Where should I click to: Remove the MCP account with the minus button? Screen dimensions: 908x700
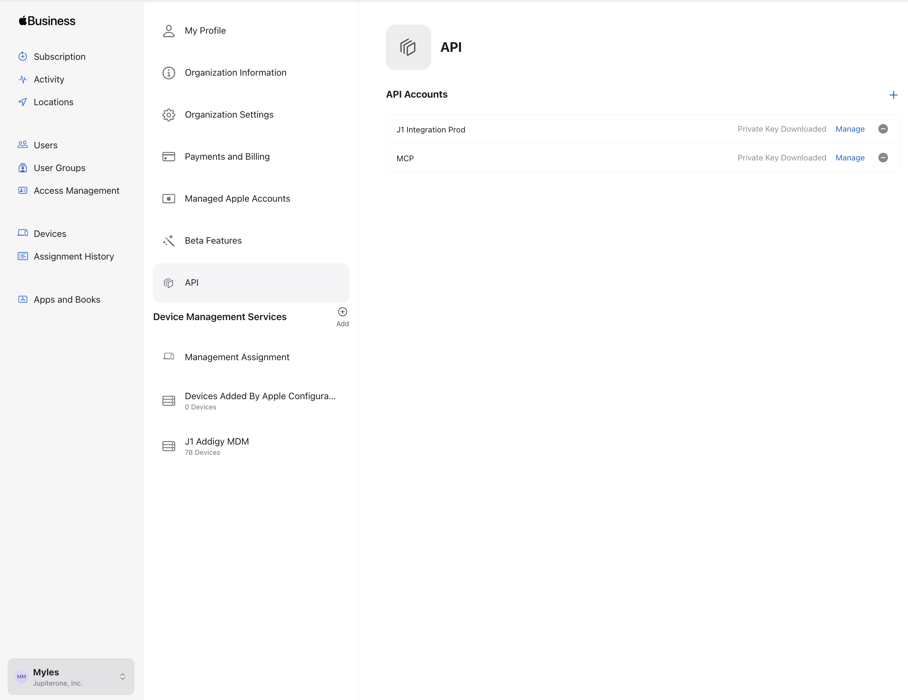[883, 158]
